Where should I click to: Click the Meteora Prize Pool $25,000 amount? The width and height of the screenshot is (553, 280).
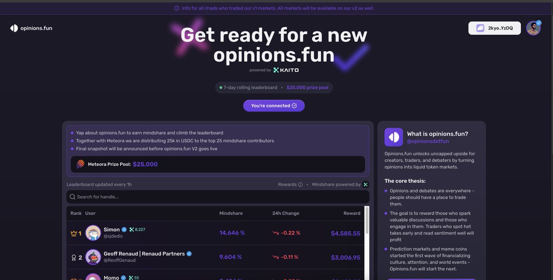145,164
